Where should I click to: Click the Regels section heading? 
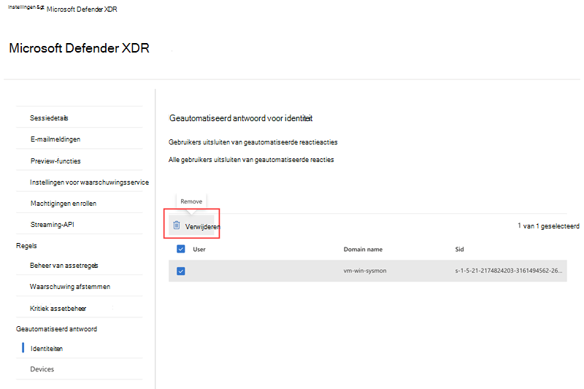(26, 246)
